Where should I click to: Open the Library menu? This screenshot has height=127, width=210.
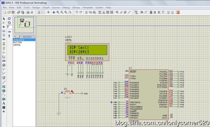click(76, 8)
